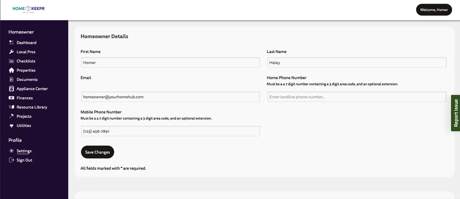Click the Resource Library book icon

pos(11,107)
